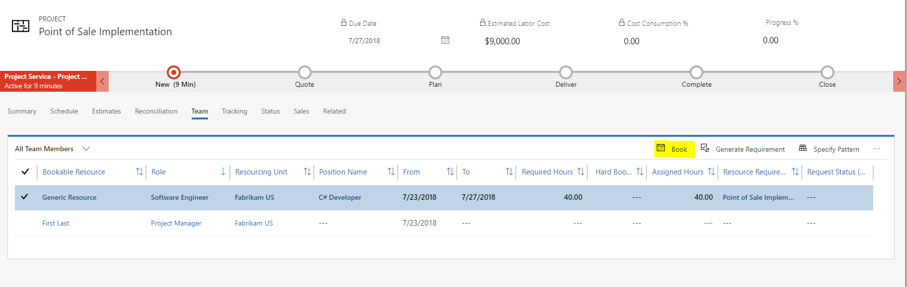Switch to the Schedule tab
Image resolution: width=907 pixels, height=287 pixels.
click(x=64, y=111)
